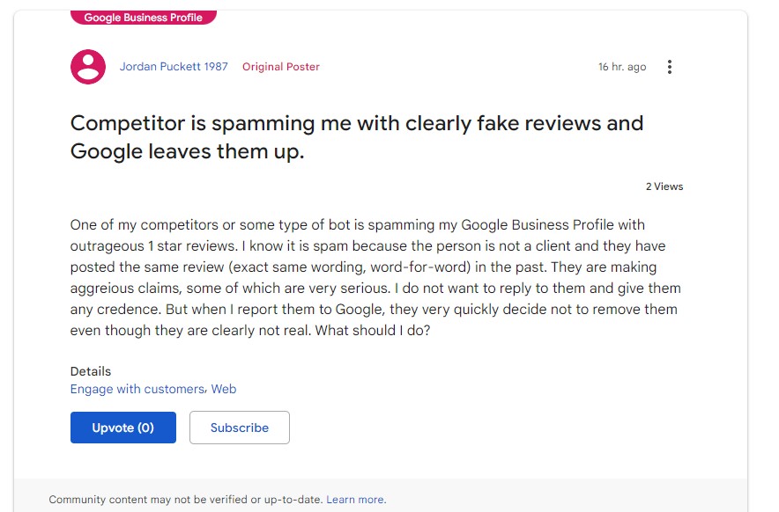The image size is (779, 512).
Task: Click title line beginning 'Competitor is spamming me'
Action: tap(357, 123)
